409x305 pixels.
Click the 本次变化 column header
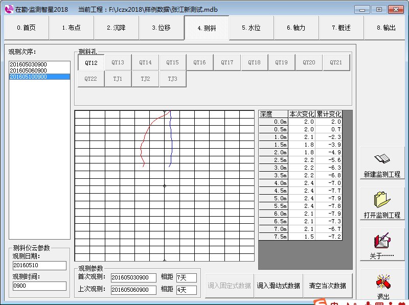tap(302, 114)
